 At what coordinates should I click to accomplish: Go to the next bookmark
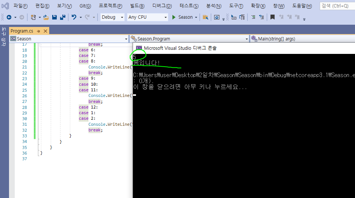(289, 17)
